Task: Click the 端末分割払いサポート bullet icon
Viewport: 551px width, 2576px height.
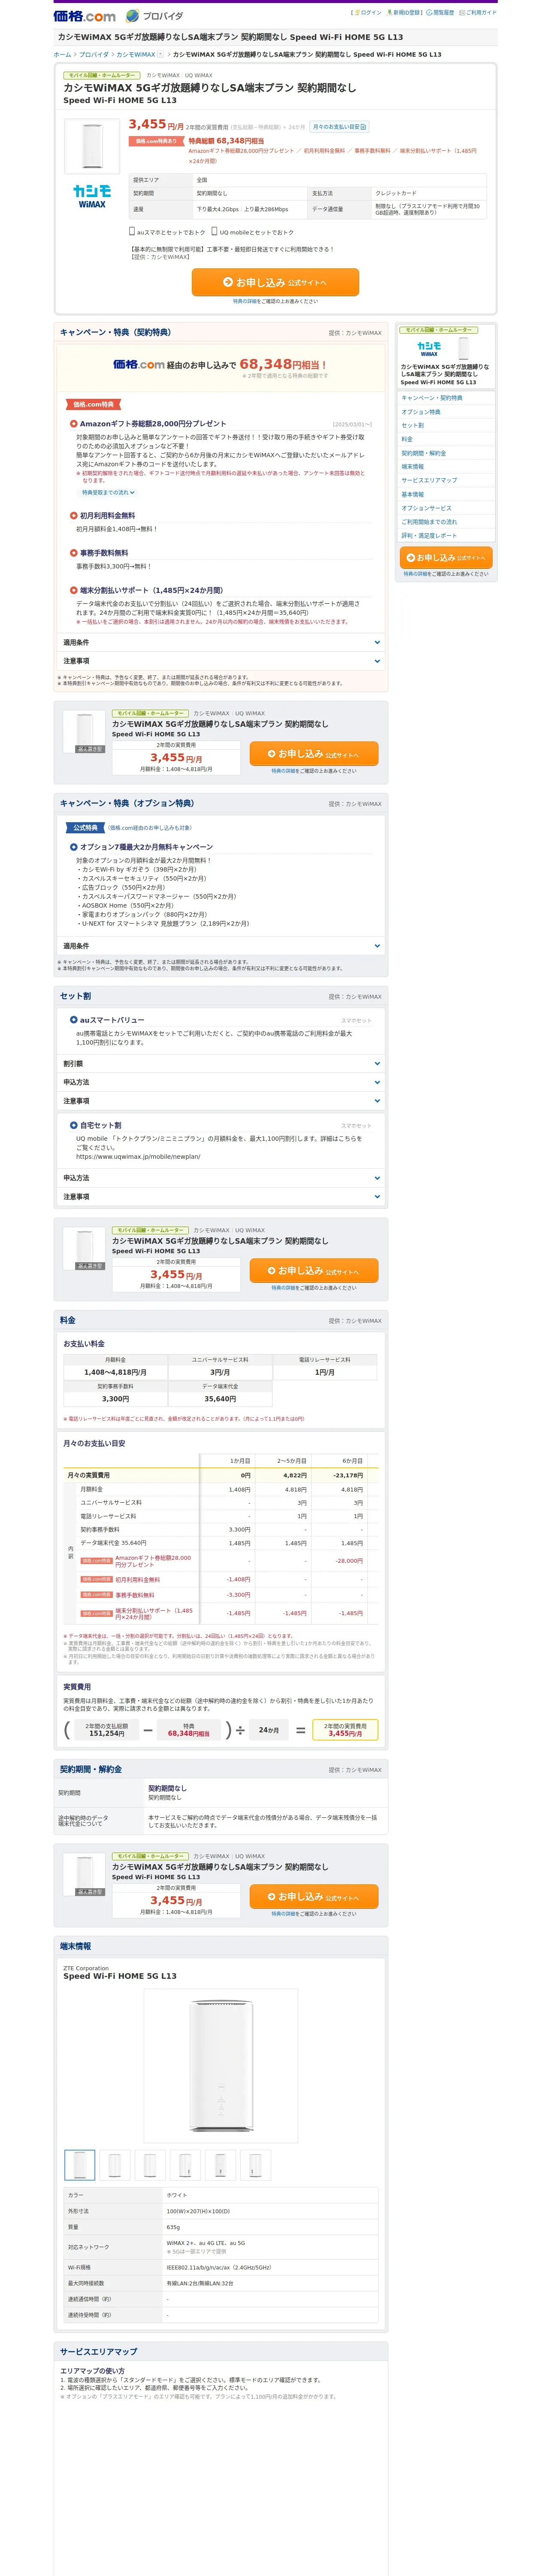Action: click(x=74, y=590)
